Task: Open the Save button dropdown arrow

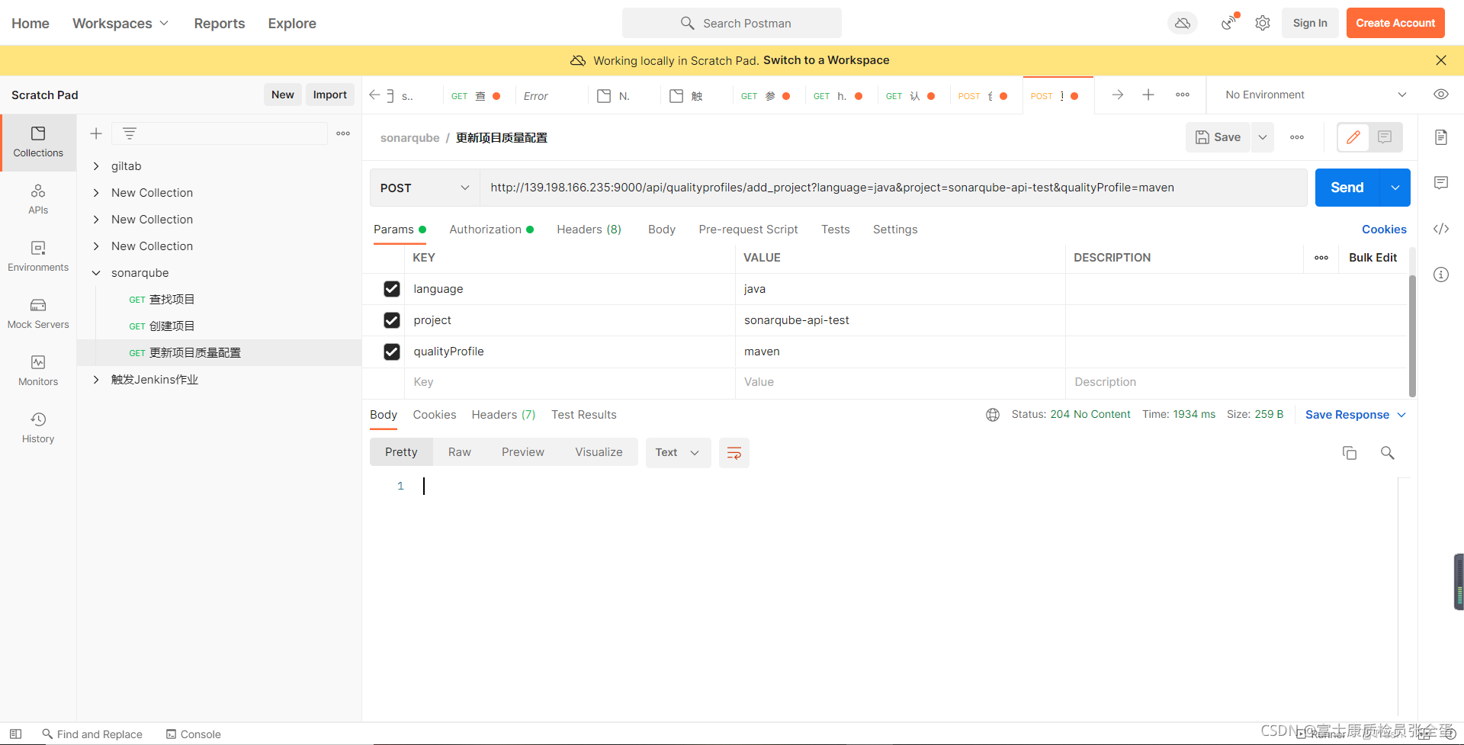Action: [1263, 137]
